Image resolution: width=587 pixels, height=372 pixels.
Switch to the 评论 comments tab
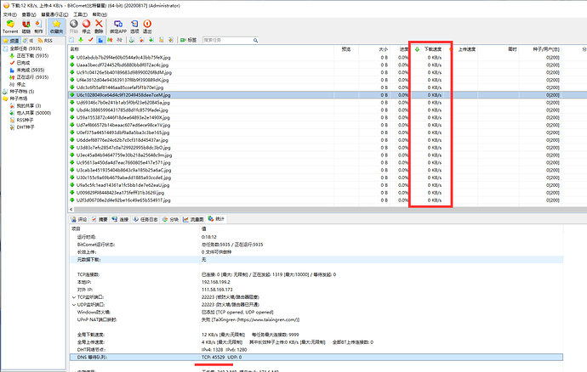pyautogui.click(x=79, y=219)
